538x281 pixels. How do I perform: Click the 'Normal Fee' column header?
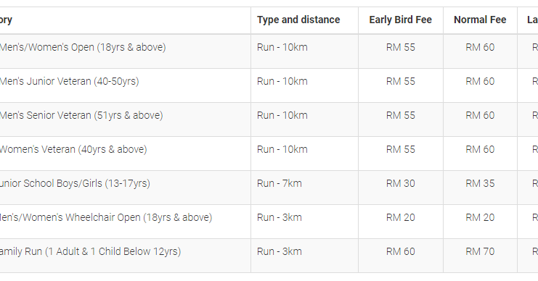point(480,20)
